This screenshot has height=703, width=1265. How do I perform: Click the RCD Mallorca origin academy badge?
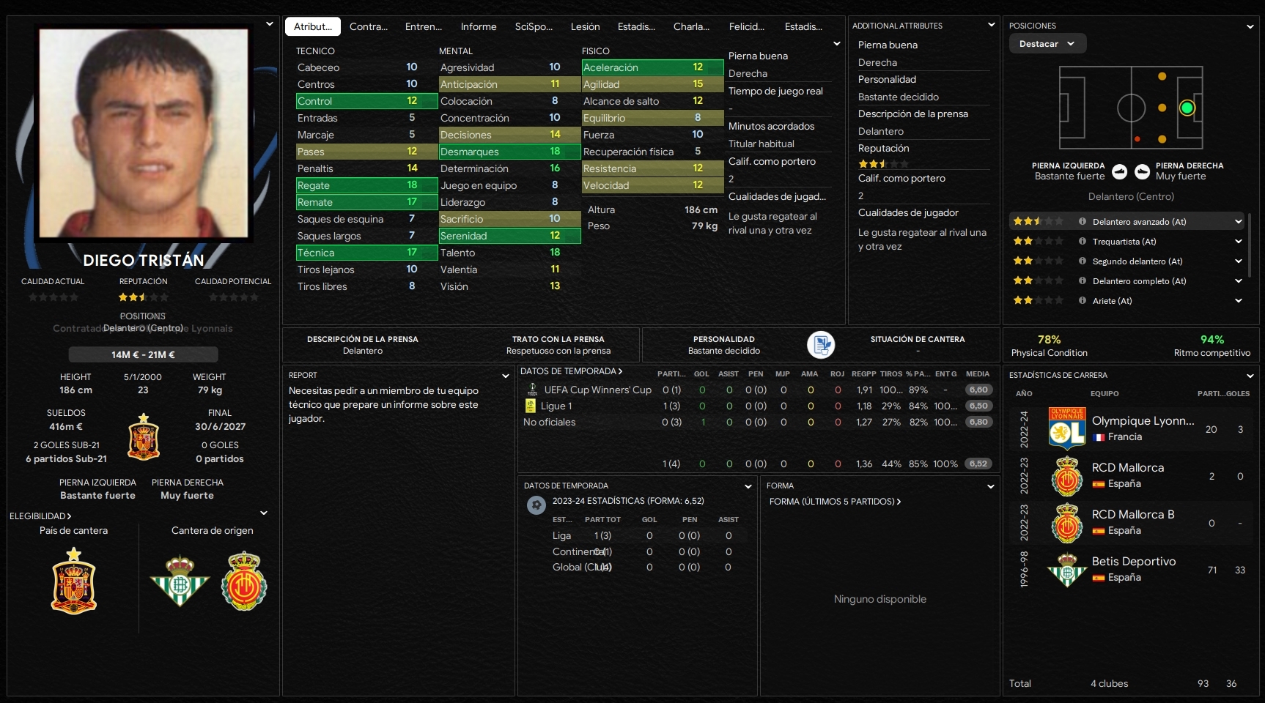pos(244,581)
